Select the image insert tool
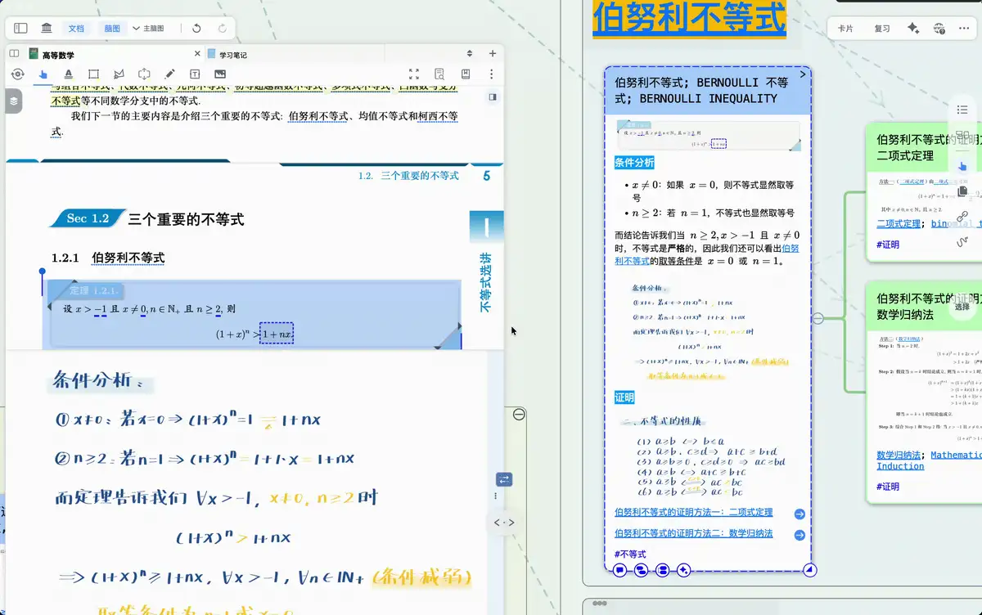 [x=220, y=74]
